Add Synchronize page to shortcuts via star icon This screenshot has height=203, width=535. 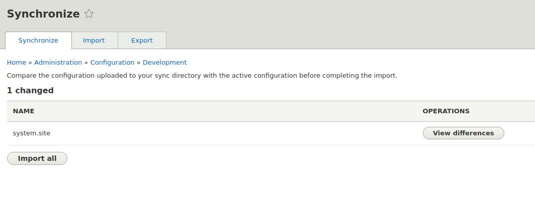click(x=88, y=14)
